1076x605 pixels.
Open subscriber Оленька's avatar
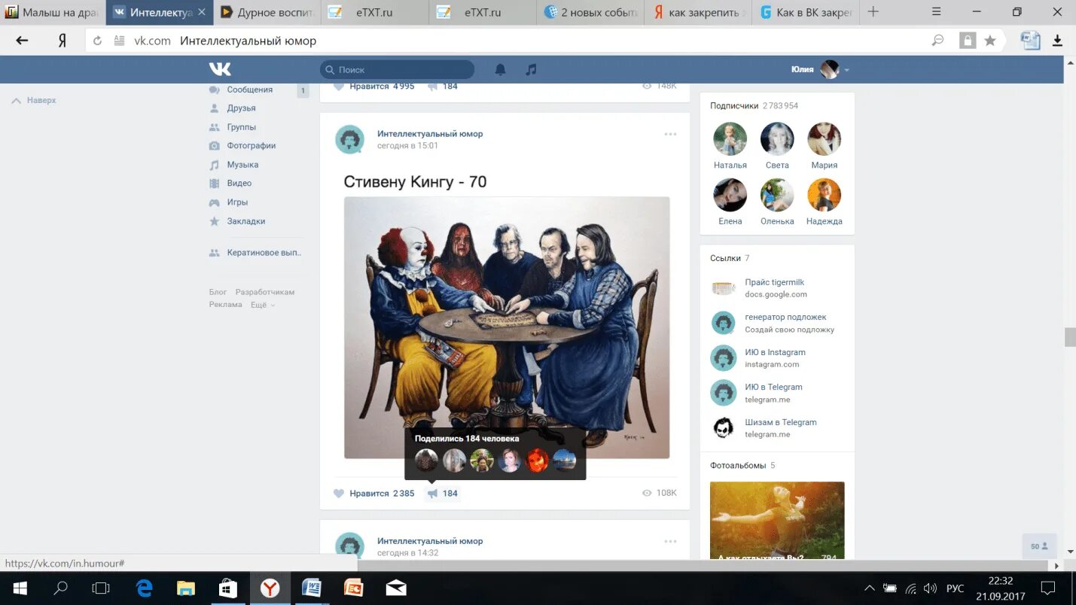[x=777, y=196]
